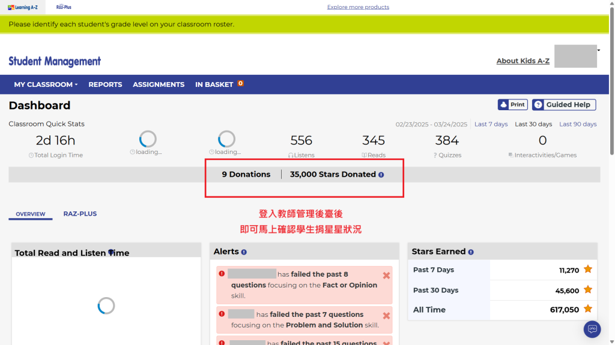This screenshot has height=345, width=615.
Task: Click the Learning A-Z logo in the top bar
Action: [x=22, y=7]
